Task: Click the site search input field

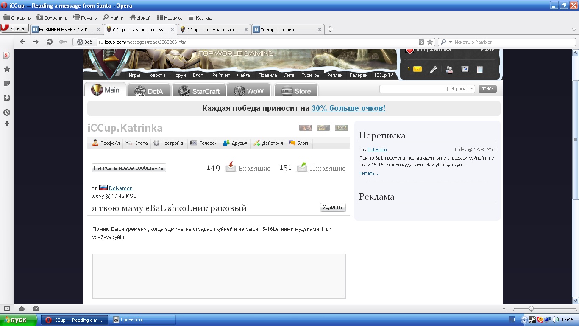Action: (x=413, y=89)
